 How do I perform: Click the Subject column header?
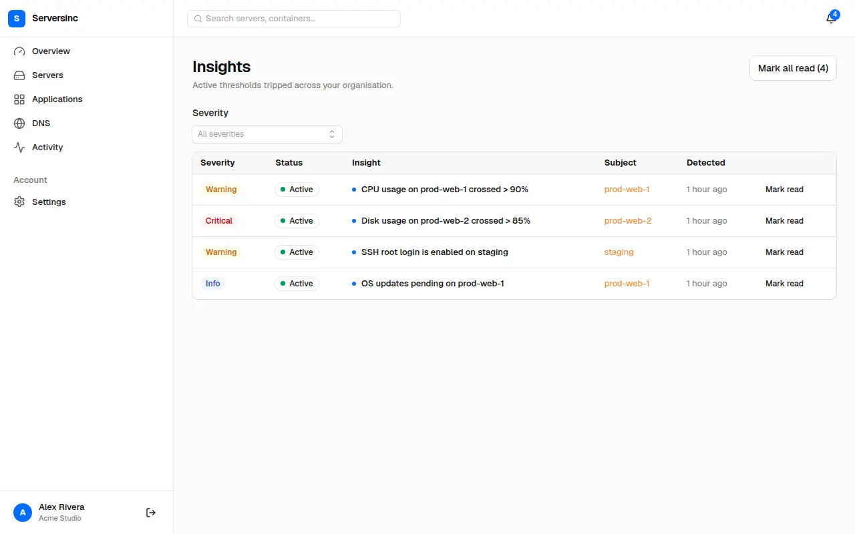(x=621, y=163)
